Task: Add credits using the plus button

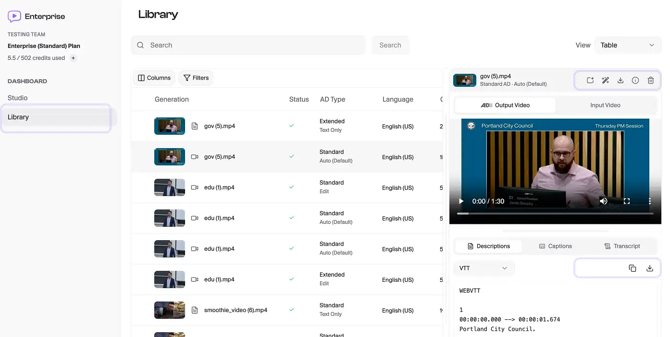Action: (x=73, y=58)
